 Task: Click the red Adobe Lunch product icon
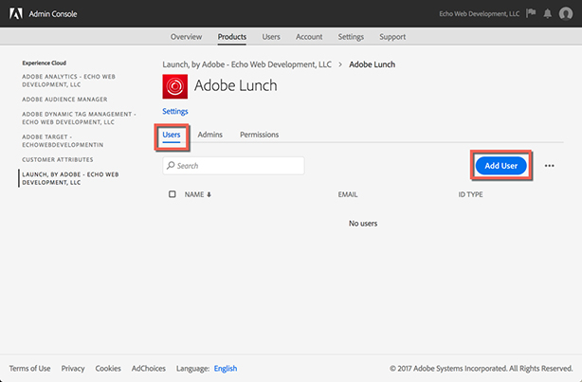tap(174, 86)
